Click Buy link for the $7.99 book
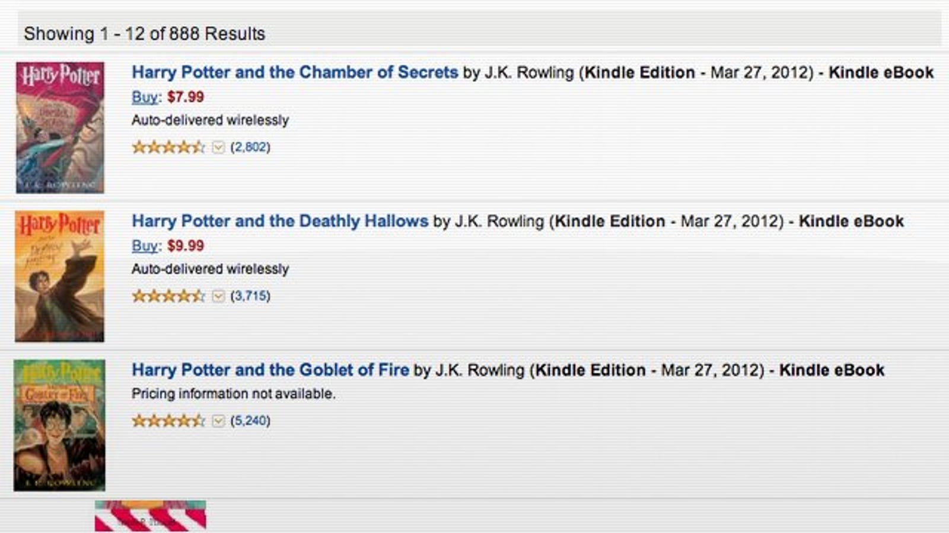Viewport: 949px width, 533px height. click(145, 97)
